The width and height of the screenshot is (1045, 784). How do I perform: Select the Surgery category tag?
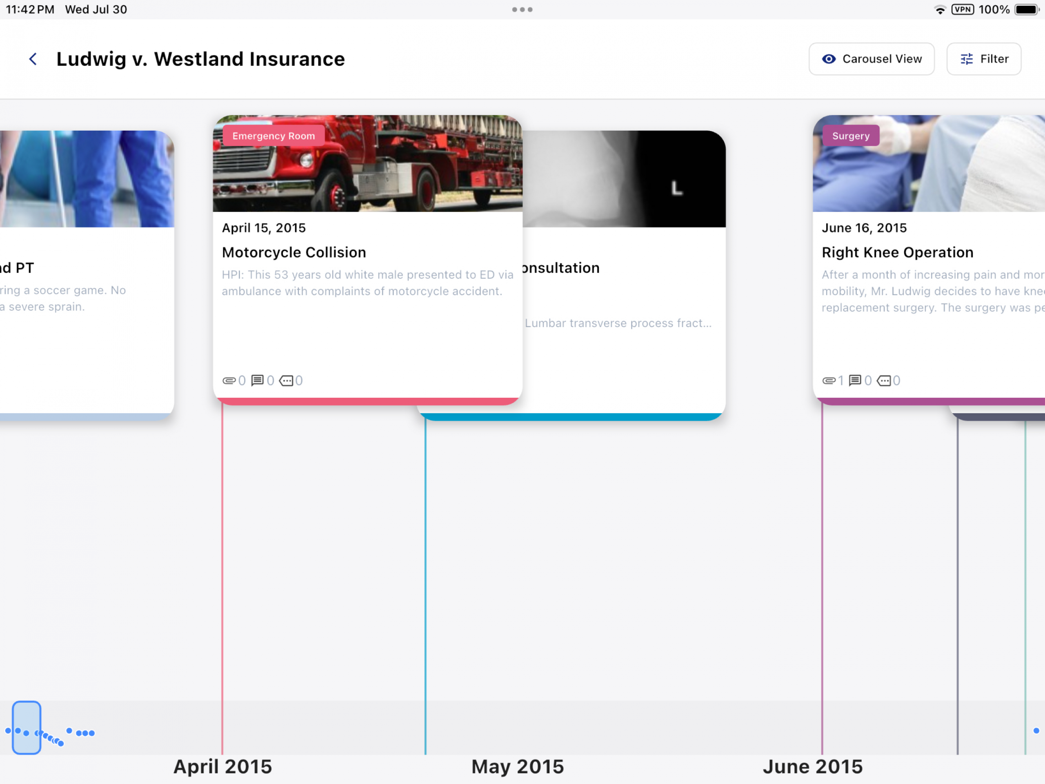point(850,136)
